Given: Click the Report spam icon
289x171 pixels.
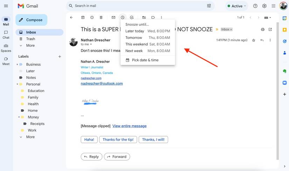Looking at the screenshot, I should (x=92, y=17).
